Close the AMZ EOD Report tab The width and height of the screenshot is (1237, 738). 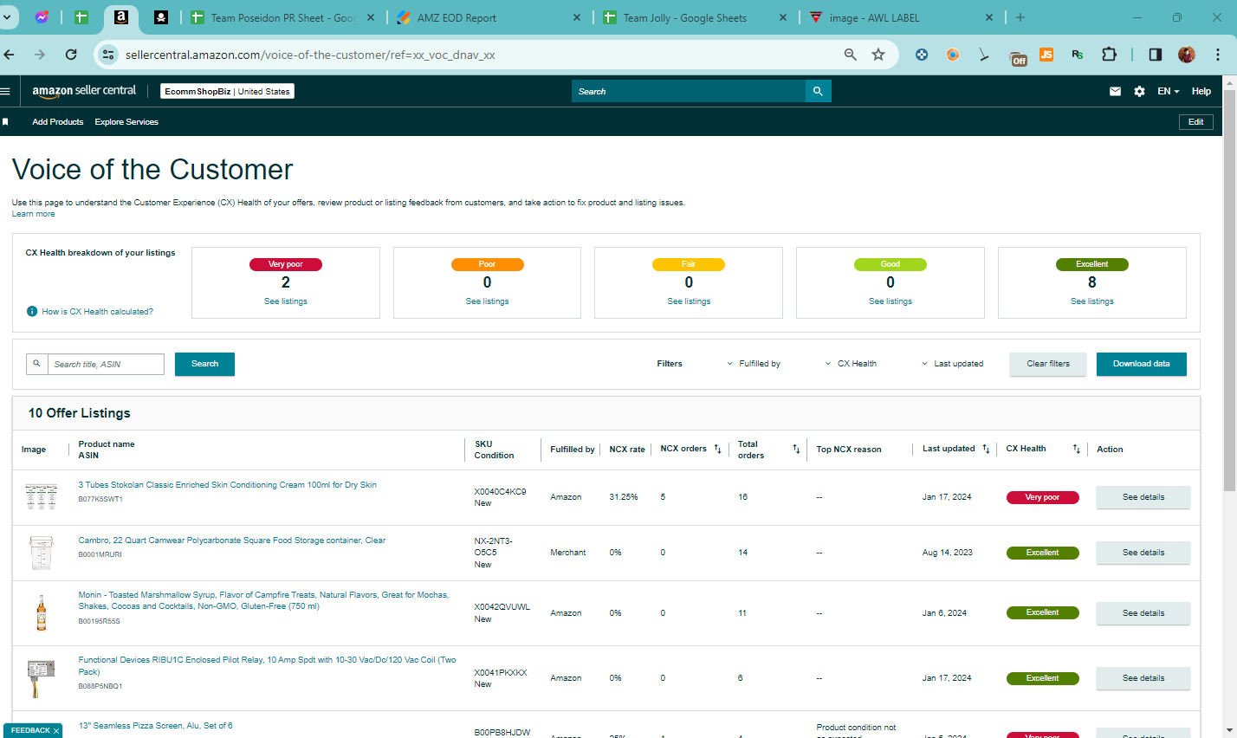click(x=578, y=17)
